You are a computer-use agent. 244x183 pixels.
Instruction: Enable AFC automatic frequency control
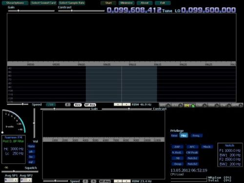192,147
